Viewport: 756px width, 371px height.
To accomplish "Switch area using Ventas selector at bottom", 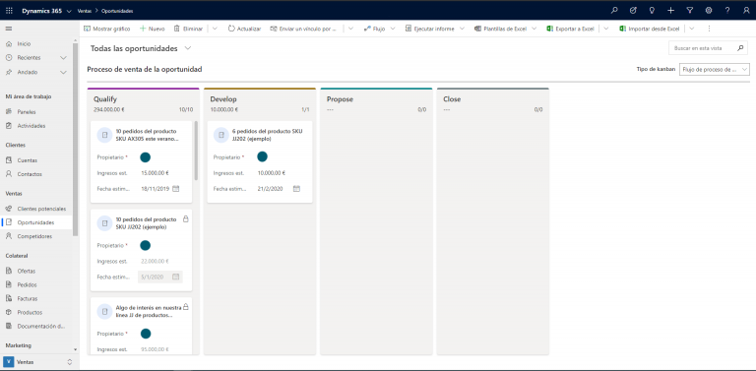I will click(37, 362).
